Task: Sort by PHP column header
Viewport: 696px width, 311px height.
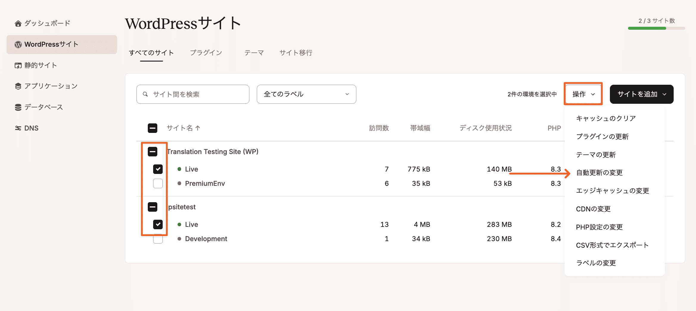Action: coord(554,128)
